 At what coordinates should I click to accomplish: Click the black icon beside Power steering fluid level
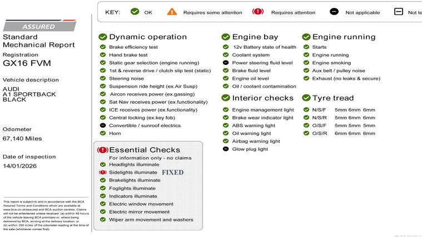point(226,63)
